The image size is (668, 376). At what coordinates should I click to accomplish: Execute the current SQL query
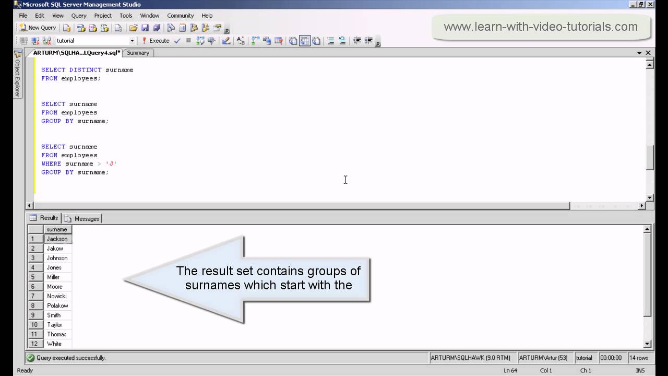[155, 41]
